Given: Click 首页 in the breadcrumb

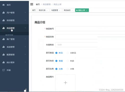Looking at the screenshot, I should click(x=38, y=4).
